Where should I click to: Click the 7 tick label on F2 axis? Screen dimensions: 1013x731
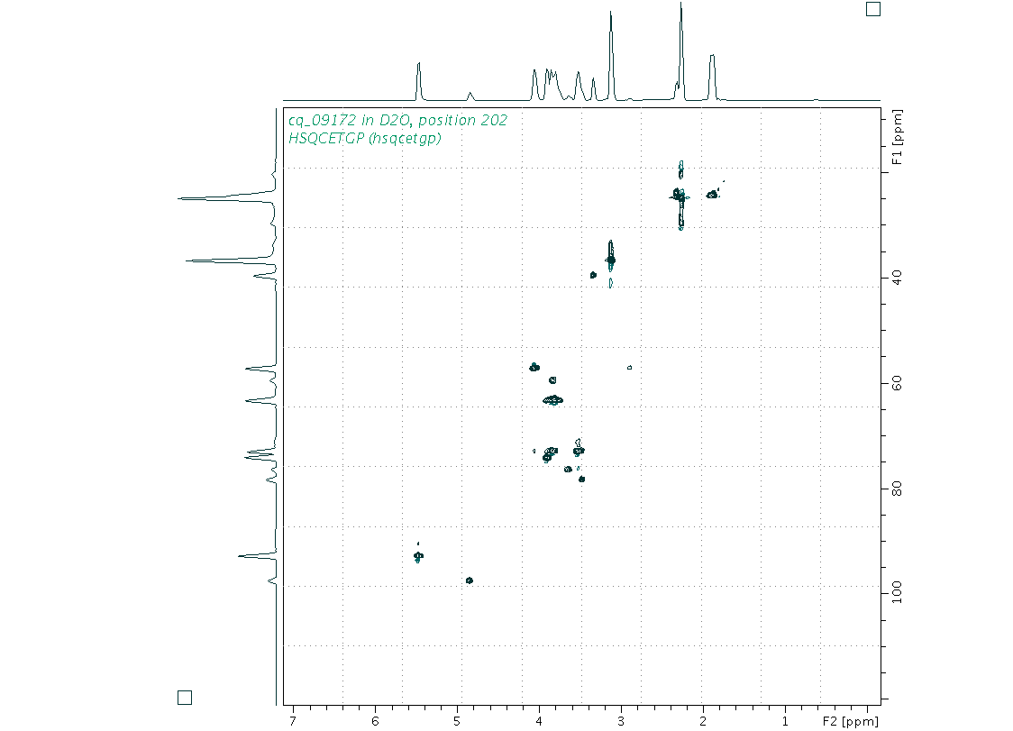pos(293,721)
